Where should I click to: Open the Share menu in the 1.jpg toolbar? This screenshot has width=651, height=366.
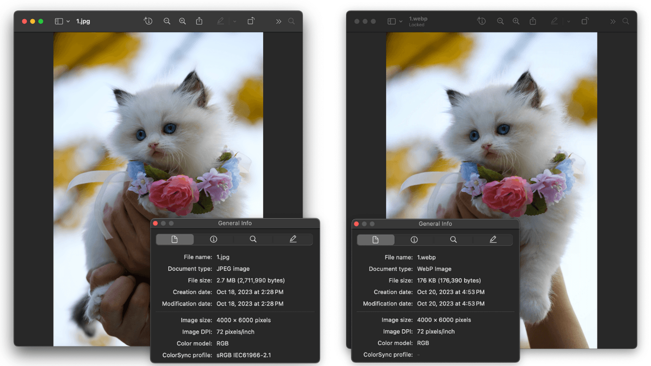(x=199, y=21)
